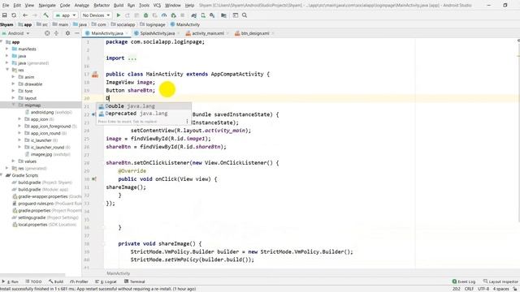
Task: Open the Event Log
Action: pos(464,281)
